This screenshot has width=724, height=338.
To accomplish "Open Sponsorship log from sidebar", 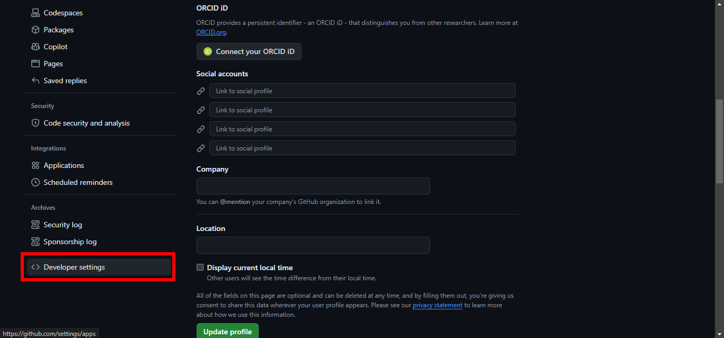I will tap(70, 242).
